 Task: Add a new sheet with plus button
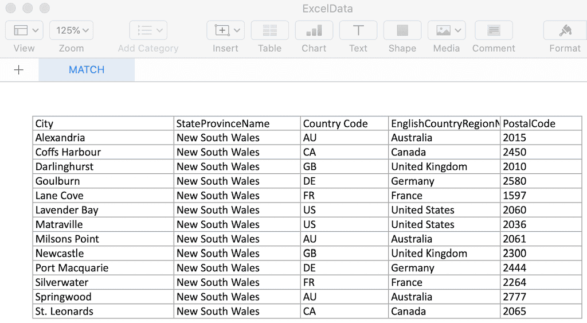[19, 70]
